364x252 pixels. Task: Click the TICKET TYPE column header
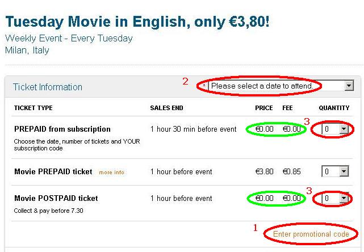click(33, 108)
